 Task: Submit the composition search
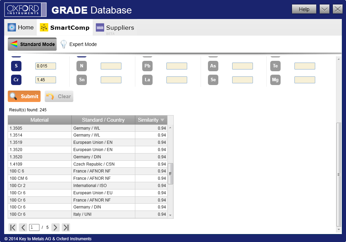[x=24, y=96]
